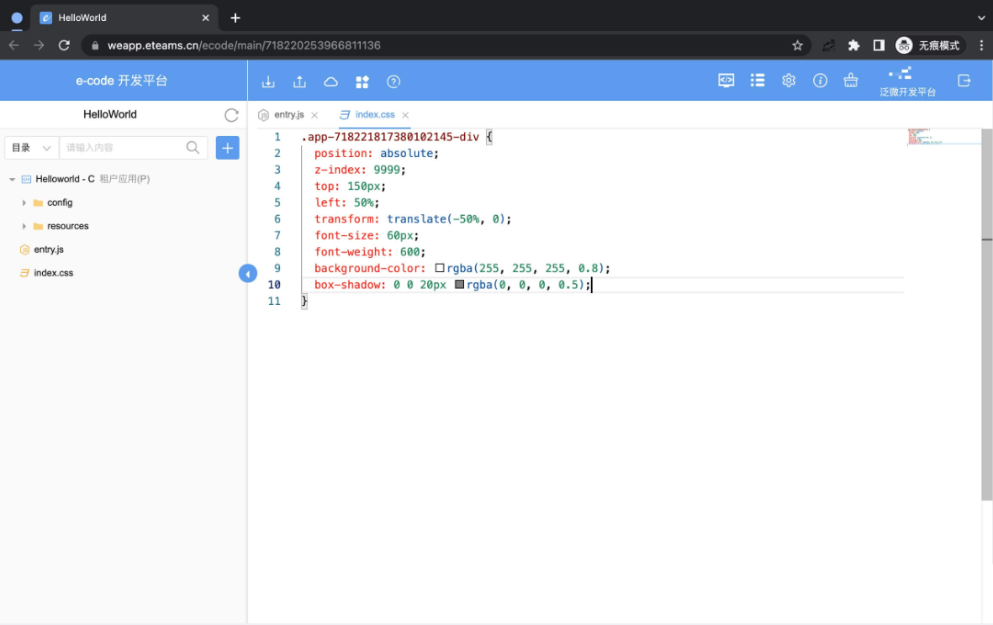993x625 pixels.
Task: Close the index.css editor tab
Action: pos(405,115)
